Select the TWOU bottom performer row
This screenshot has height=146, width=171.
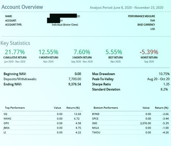pyautogui.click(x=130, y=132)
